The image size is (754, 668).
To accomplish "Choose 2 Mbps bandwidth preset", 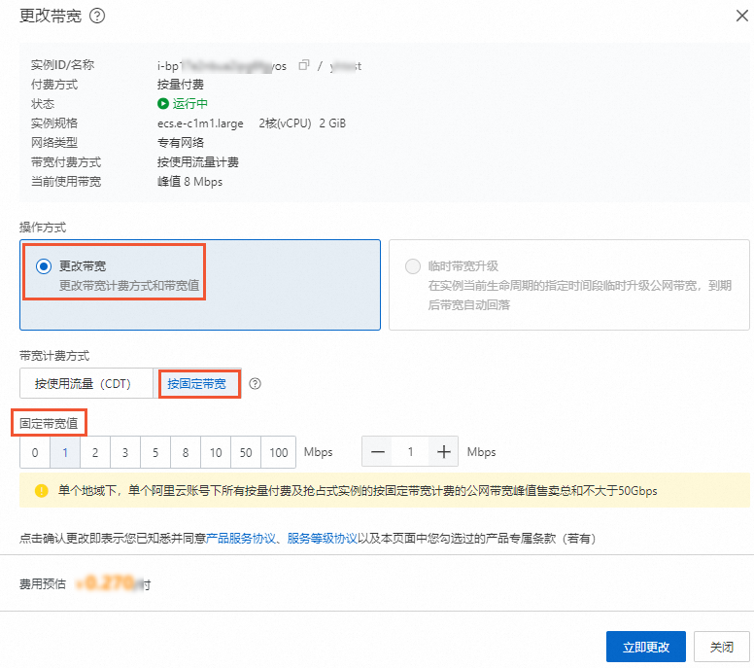I will pos(95,452).
